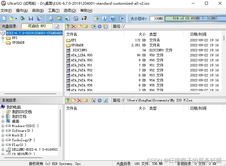Open the 工具(T) menu
The height and width of the screenshot is (166, 226).
pyautogui.click(x=54, y=11)
